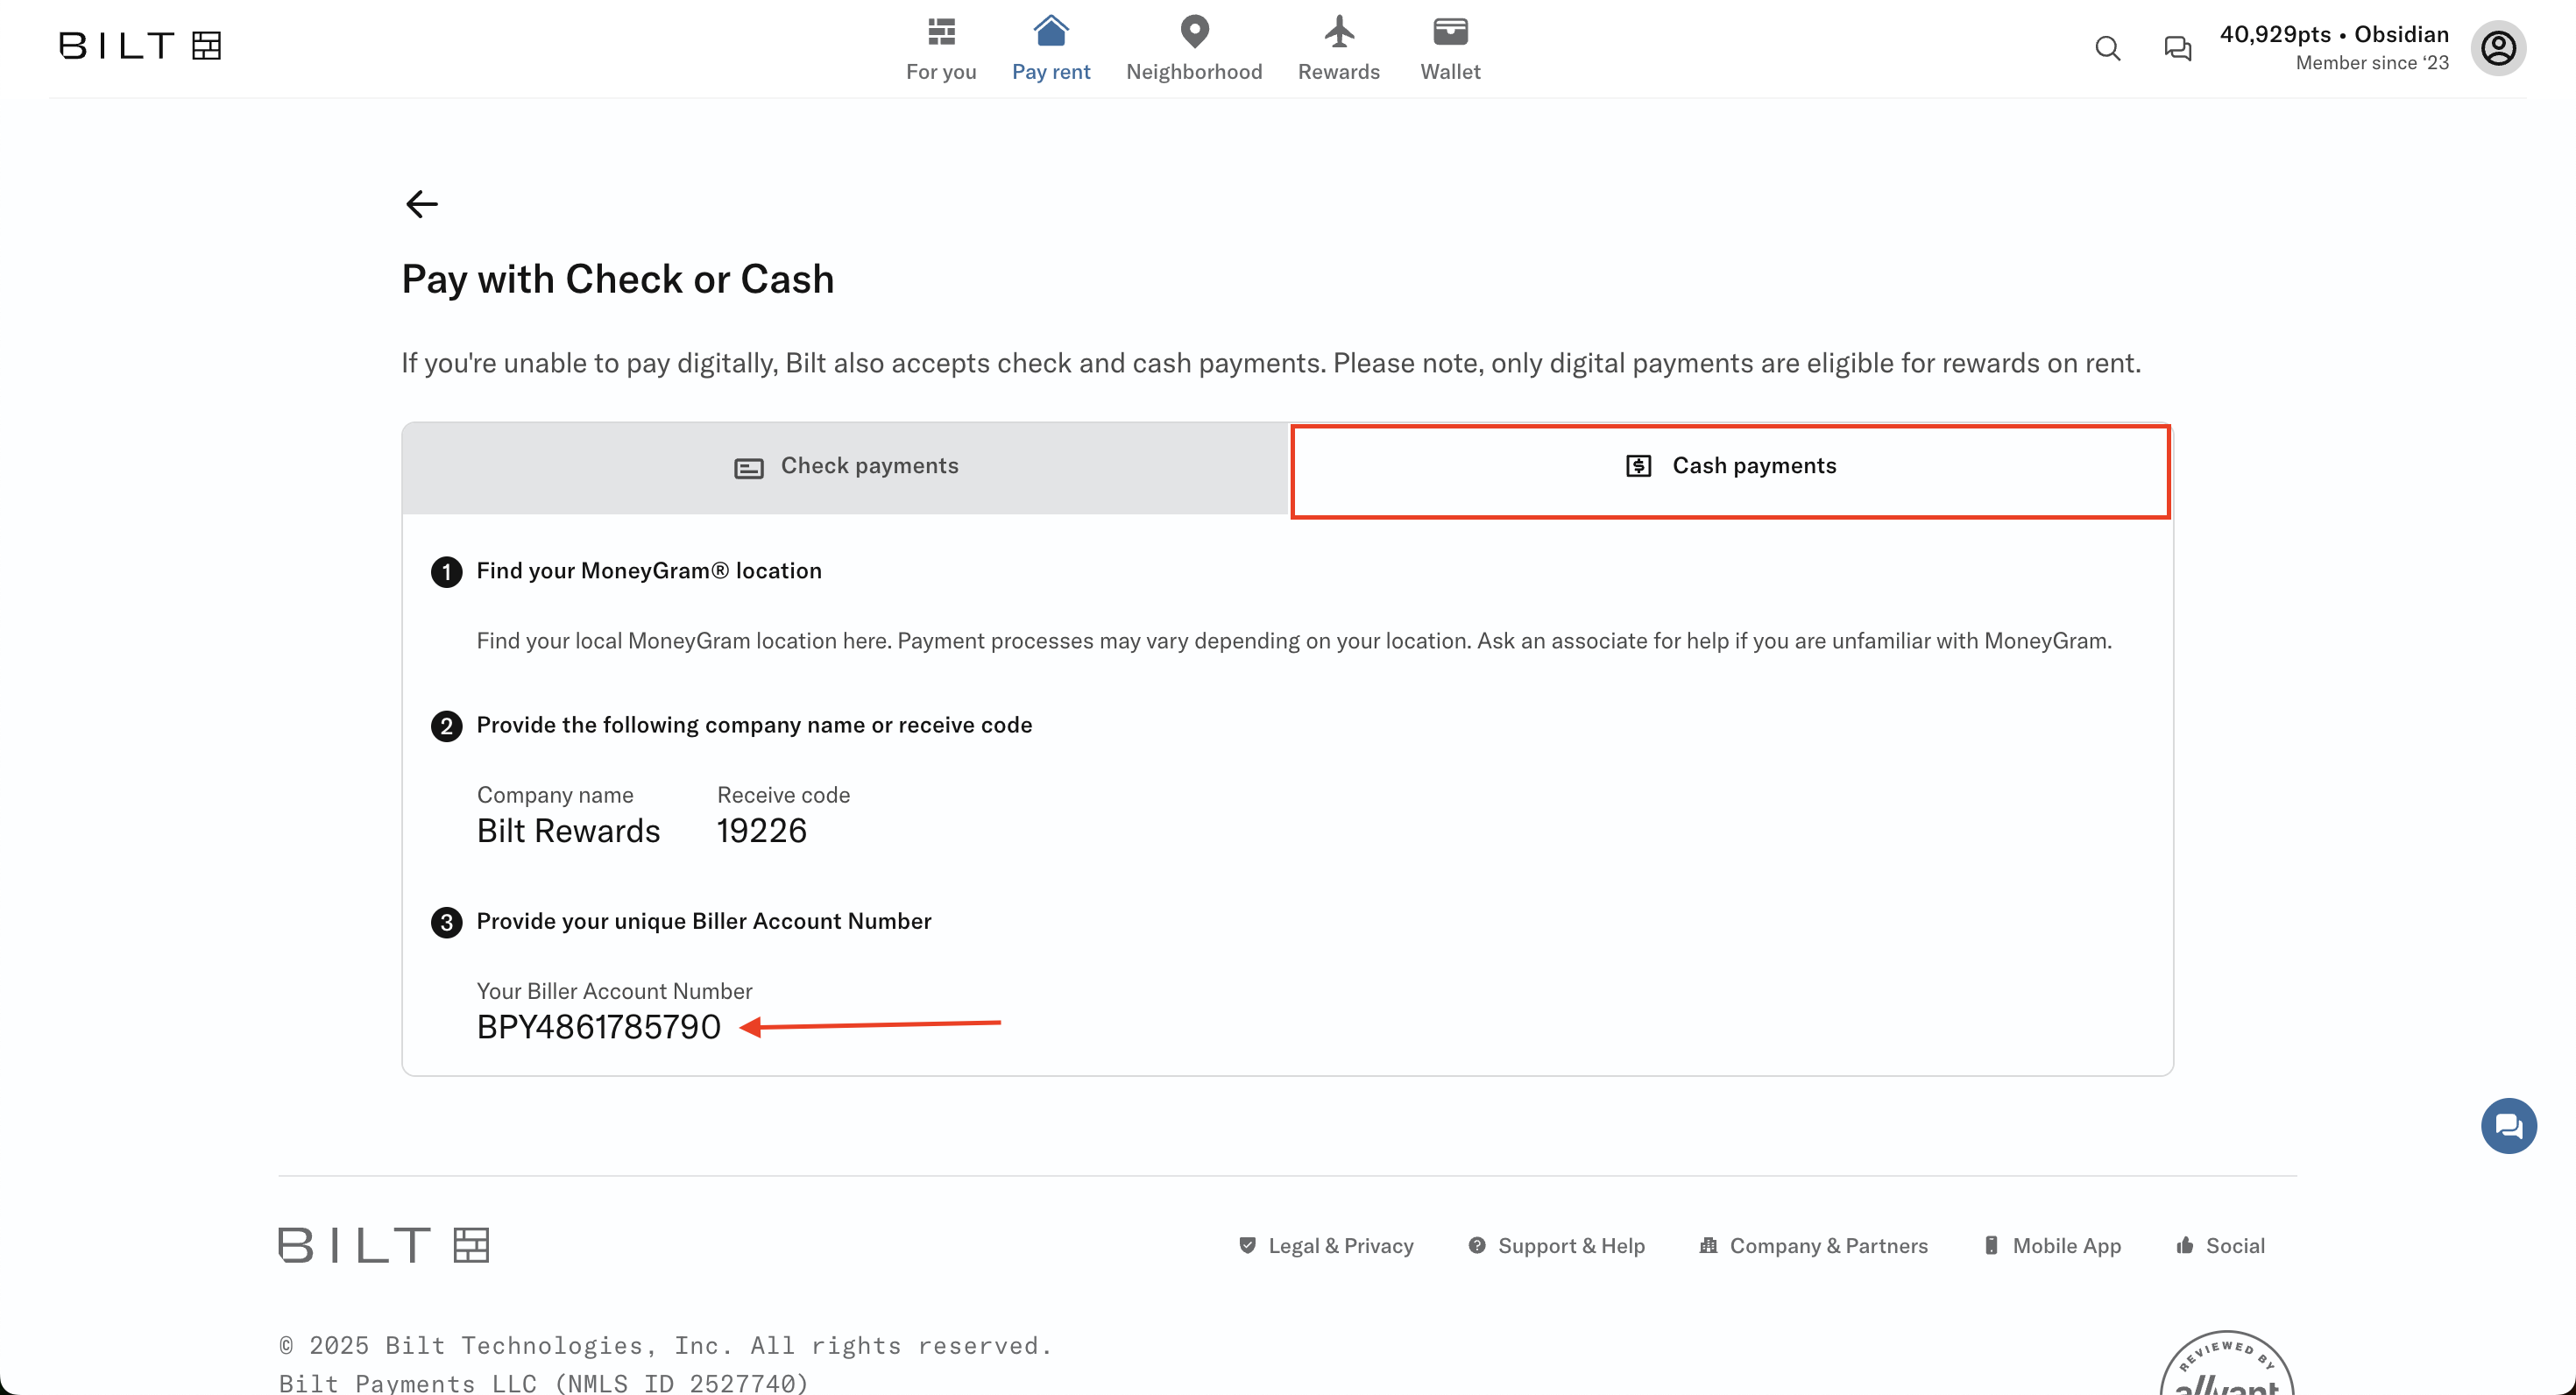Click the 2025 Bilt Technologies copyright text
This screenshot has width=2576, height=1395.
click(666, 1345)
